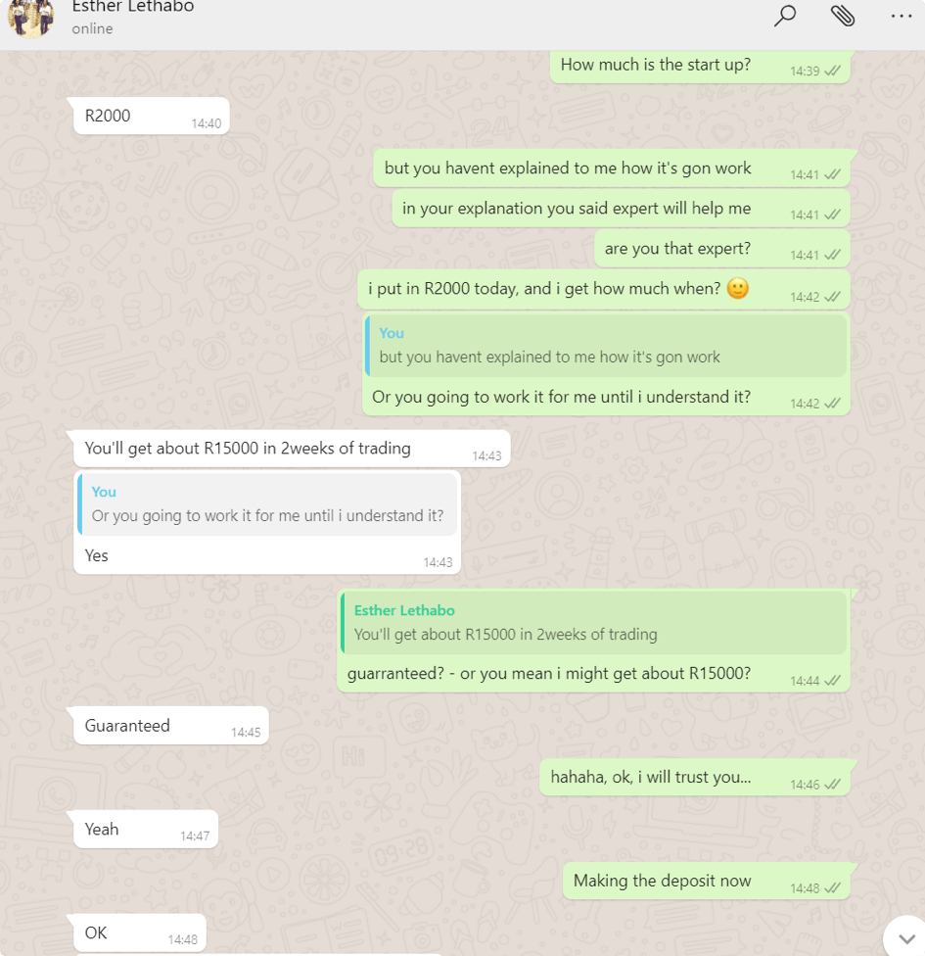Click the 'OK' message at 14:48

pos(140,932)
